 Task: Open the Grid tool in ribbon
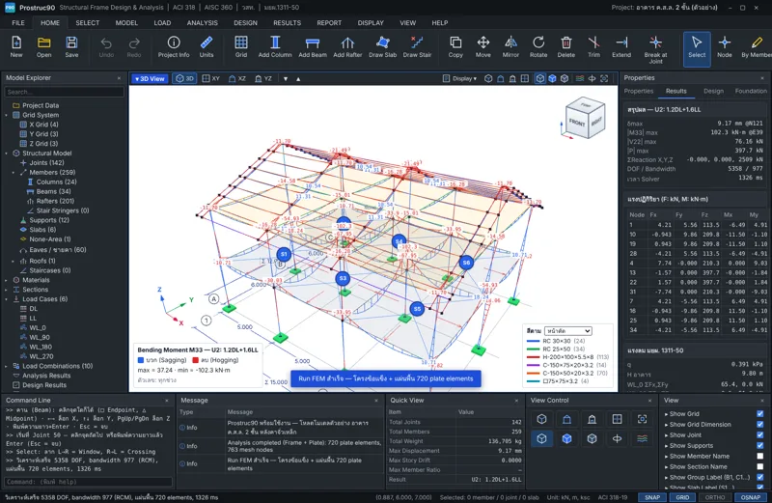pyautogui.click(x=240, y=47)
